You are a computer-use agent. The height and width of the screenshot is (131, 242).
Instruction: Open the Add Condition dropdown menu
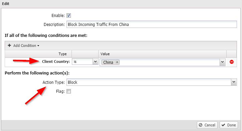(23, 46)
